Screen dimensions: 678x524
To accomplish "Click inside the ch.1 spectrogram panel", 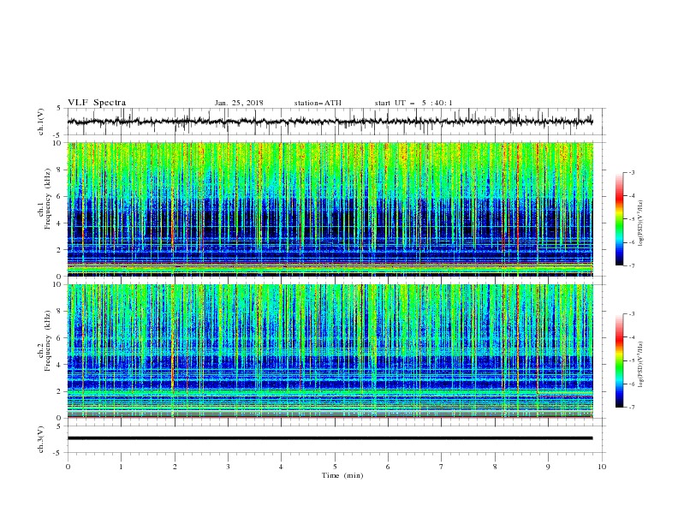I will tap(330, 209).
